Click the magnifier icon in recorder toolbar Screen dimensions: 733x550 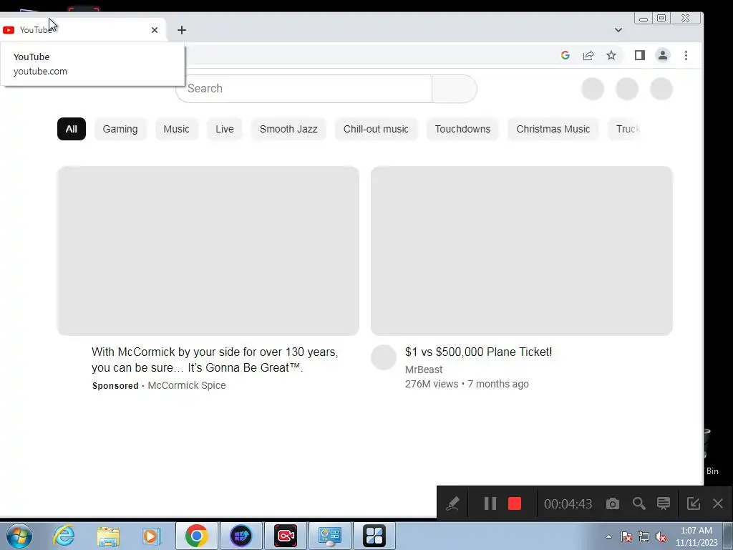tap(639, 503)
